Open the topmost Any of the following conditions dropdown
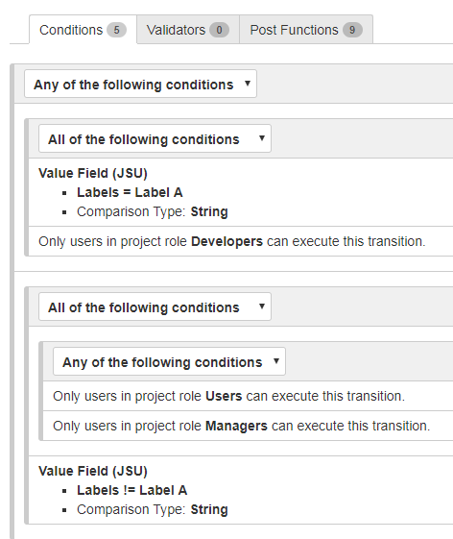This screenshot has height=539, width=453. [x=140, y=84]
